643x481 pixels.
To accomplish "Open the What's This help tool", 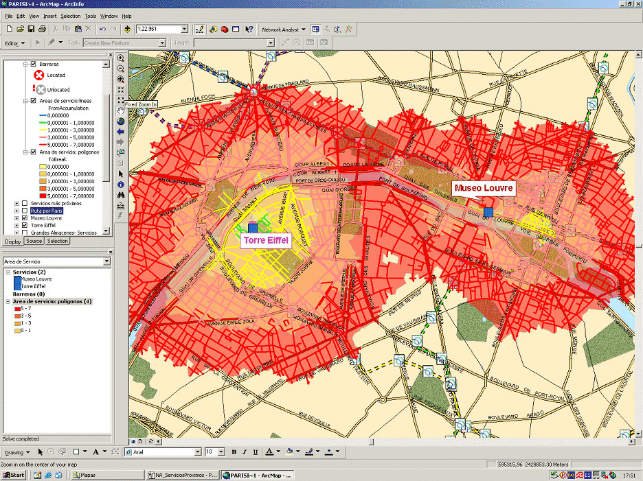I will 249,30.
